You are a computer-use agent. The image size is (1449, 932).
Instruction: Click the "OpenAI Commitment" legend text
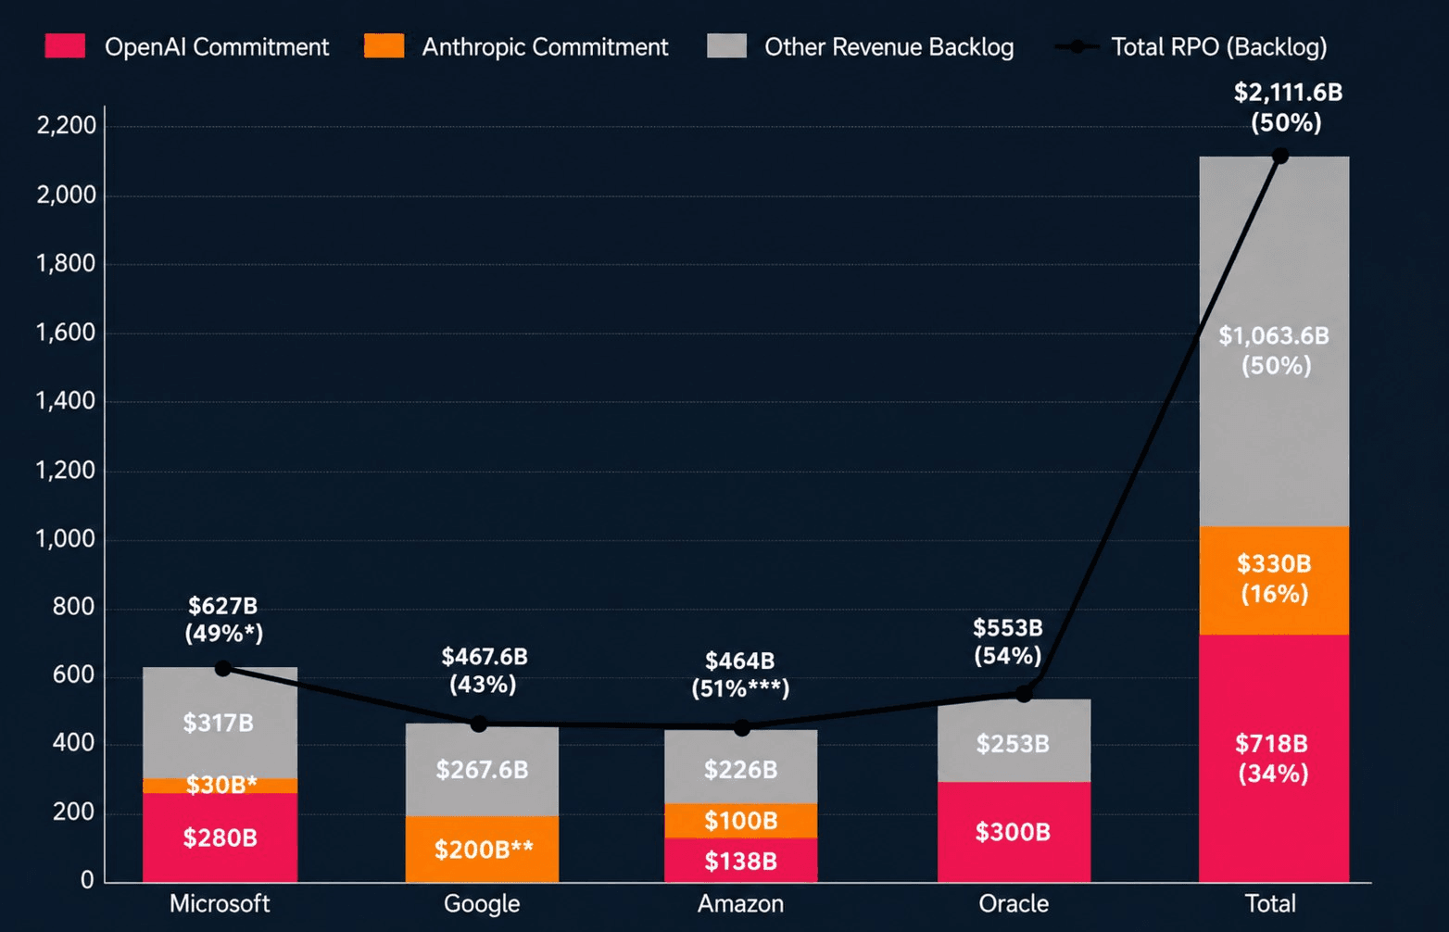(217, 47)
